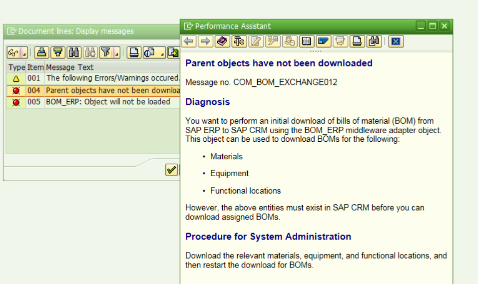Click the Edit Documentation pencil icon
The width and height of the screenshot is (478, 284).
(256, 41)
